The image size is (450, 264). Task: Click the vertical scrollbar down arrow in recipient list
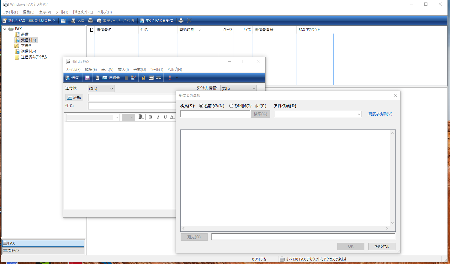[x=392, y=223]
